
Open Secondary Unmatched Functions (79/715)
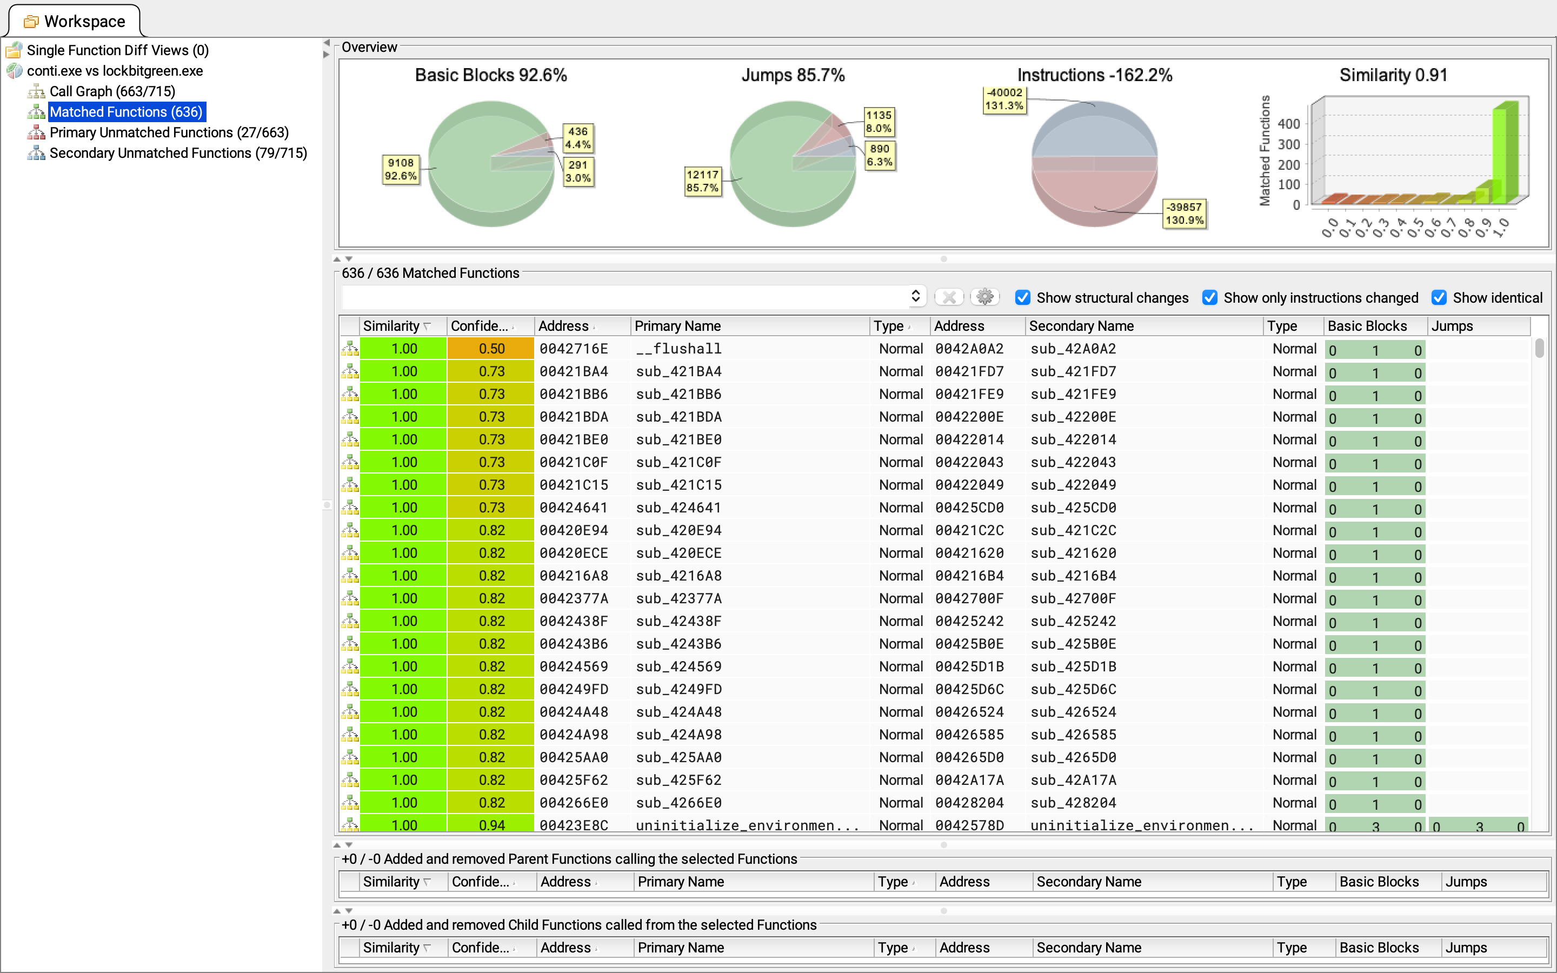click(x=178, y=153)
